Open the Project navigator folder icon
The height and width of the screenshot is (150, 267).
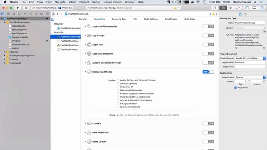tap(3, 14)
